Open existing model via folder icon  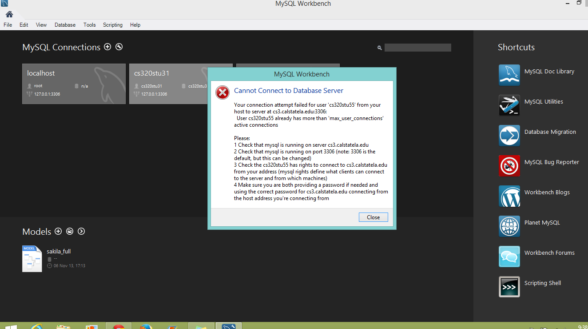pyautogui.click(x=70, y=231)
